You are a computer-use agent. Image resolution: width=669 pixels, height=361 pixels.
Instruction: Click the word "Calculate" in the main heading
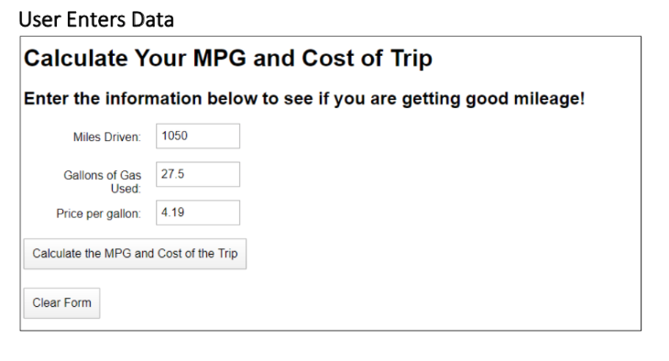tap(76, 58)
